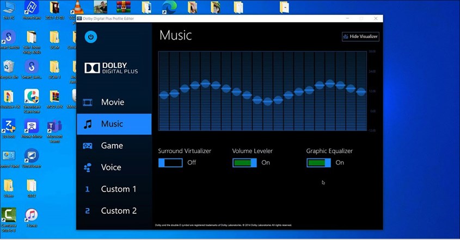Open the Recycle Bin

coord(9,70)
